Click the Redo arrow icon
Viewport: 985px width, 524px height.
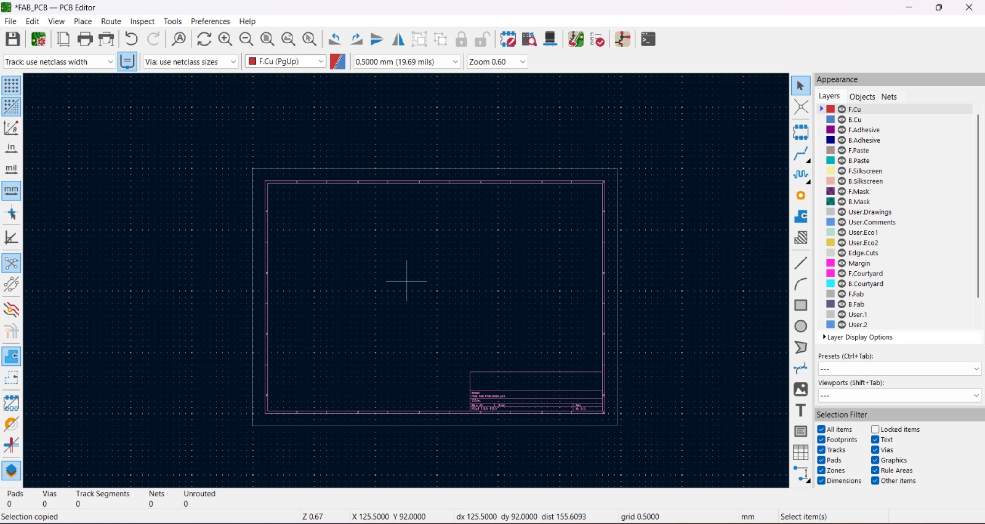click(153, 39)
